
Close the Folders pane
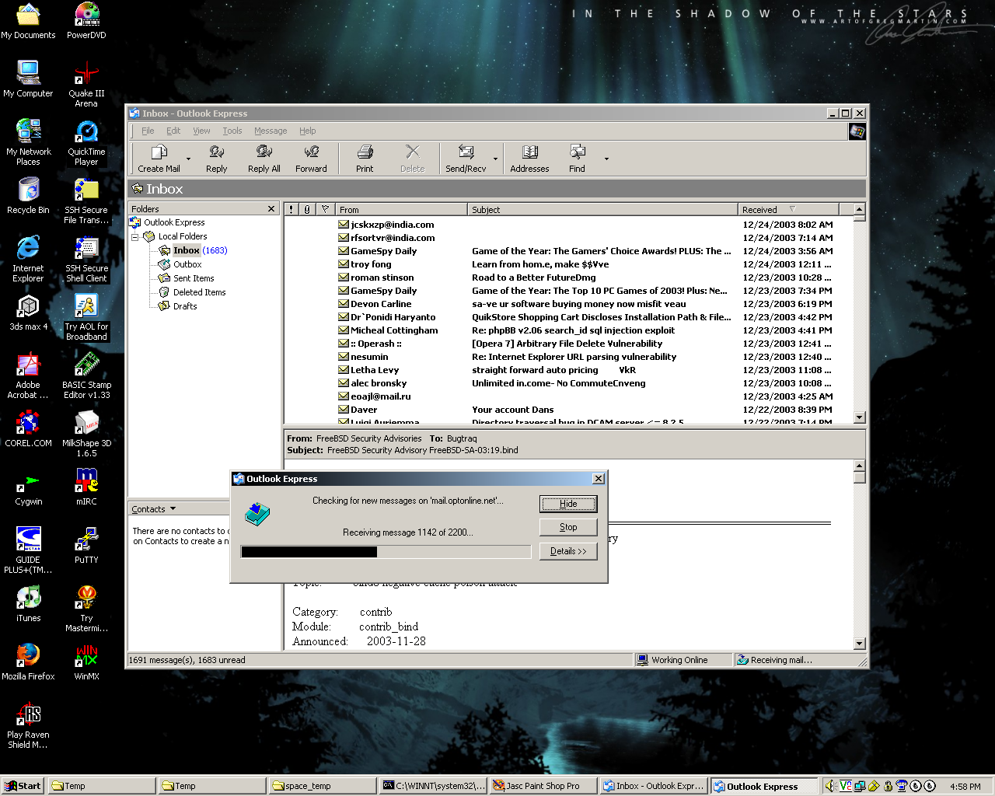[271, 209]
